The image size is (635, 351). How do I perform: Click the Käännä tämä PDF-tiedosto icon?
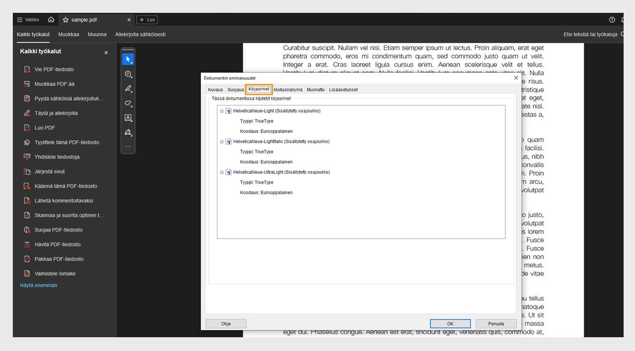(27, 186)
